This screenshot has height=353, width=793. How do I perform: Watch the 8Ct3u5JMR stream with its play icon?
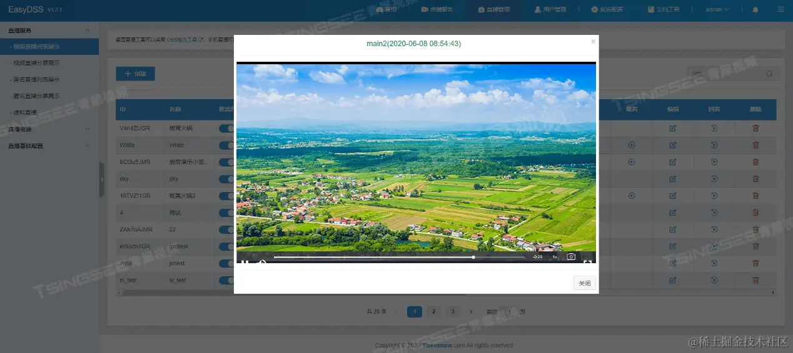tap(632, 162)
